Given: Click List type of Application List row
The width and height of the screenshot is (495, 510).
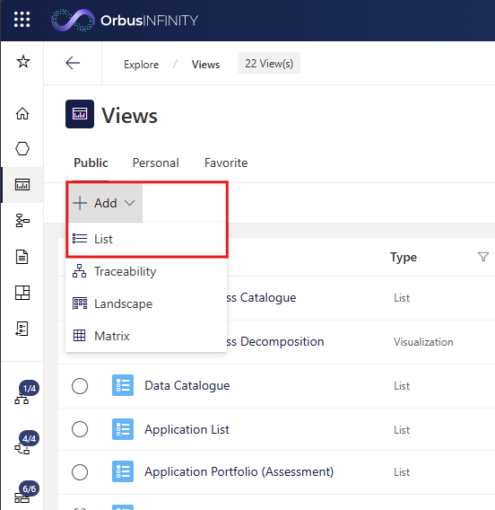Looking at the screenshot, I should [402, 430].
